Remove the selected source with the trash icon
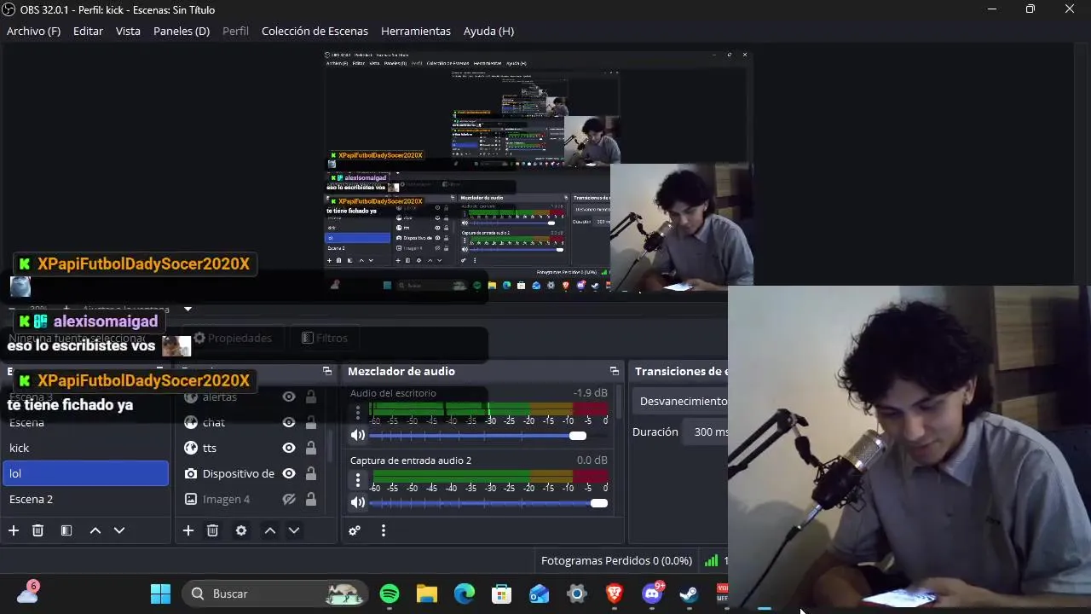 click(213, 530)
